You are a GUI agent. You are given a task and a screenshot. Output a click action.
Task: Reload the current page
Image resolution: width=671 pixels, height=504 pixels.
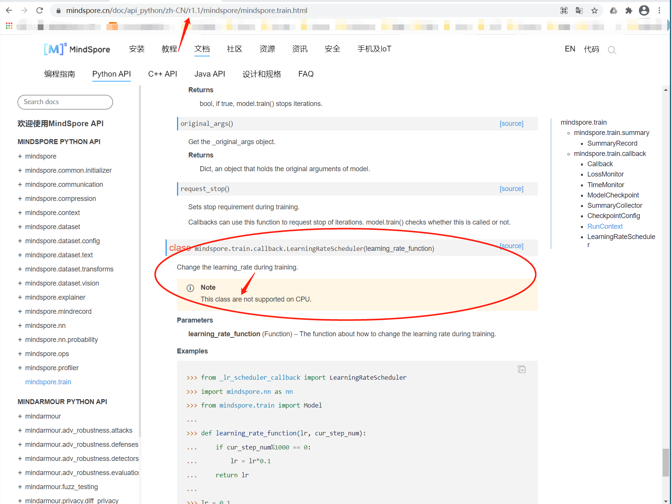[40, 10]
